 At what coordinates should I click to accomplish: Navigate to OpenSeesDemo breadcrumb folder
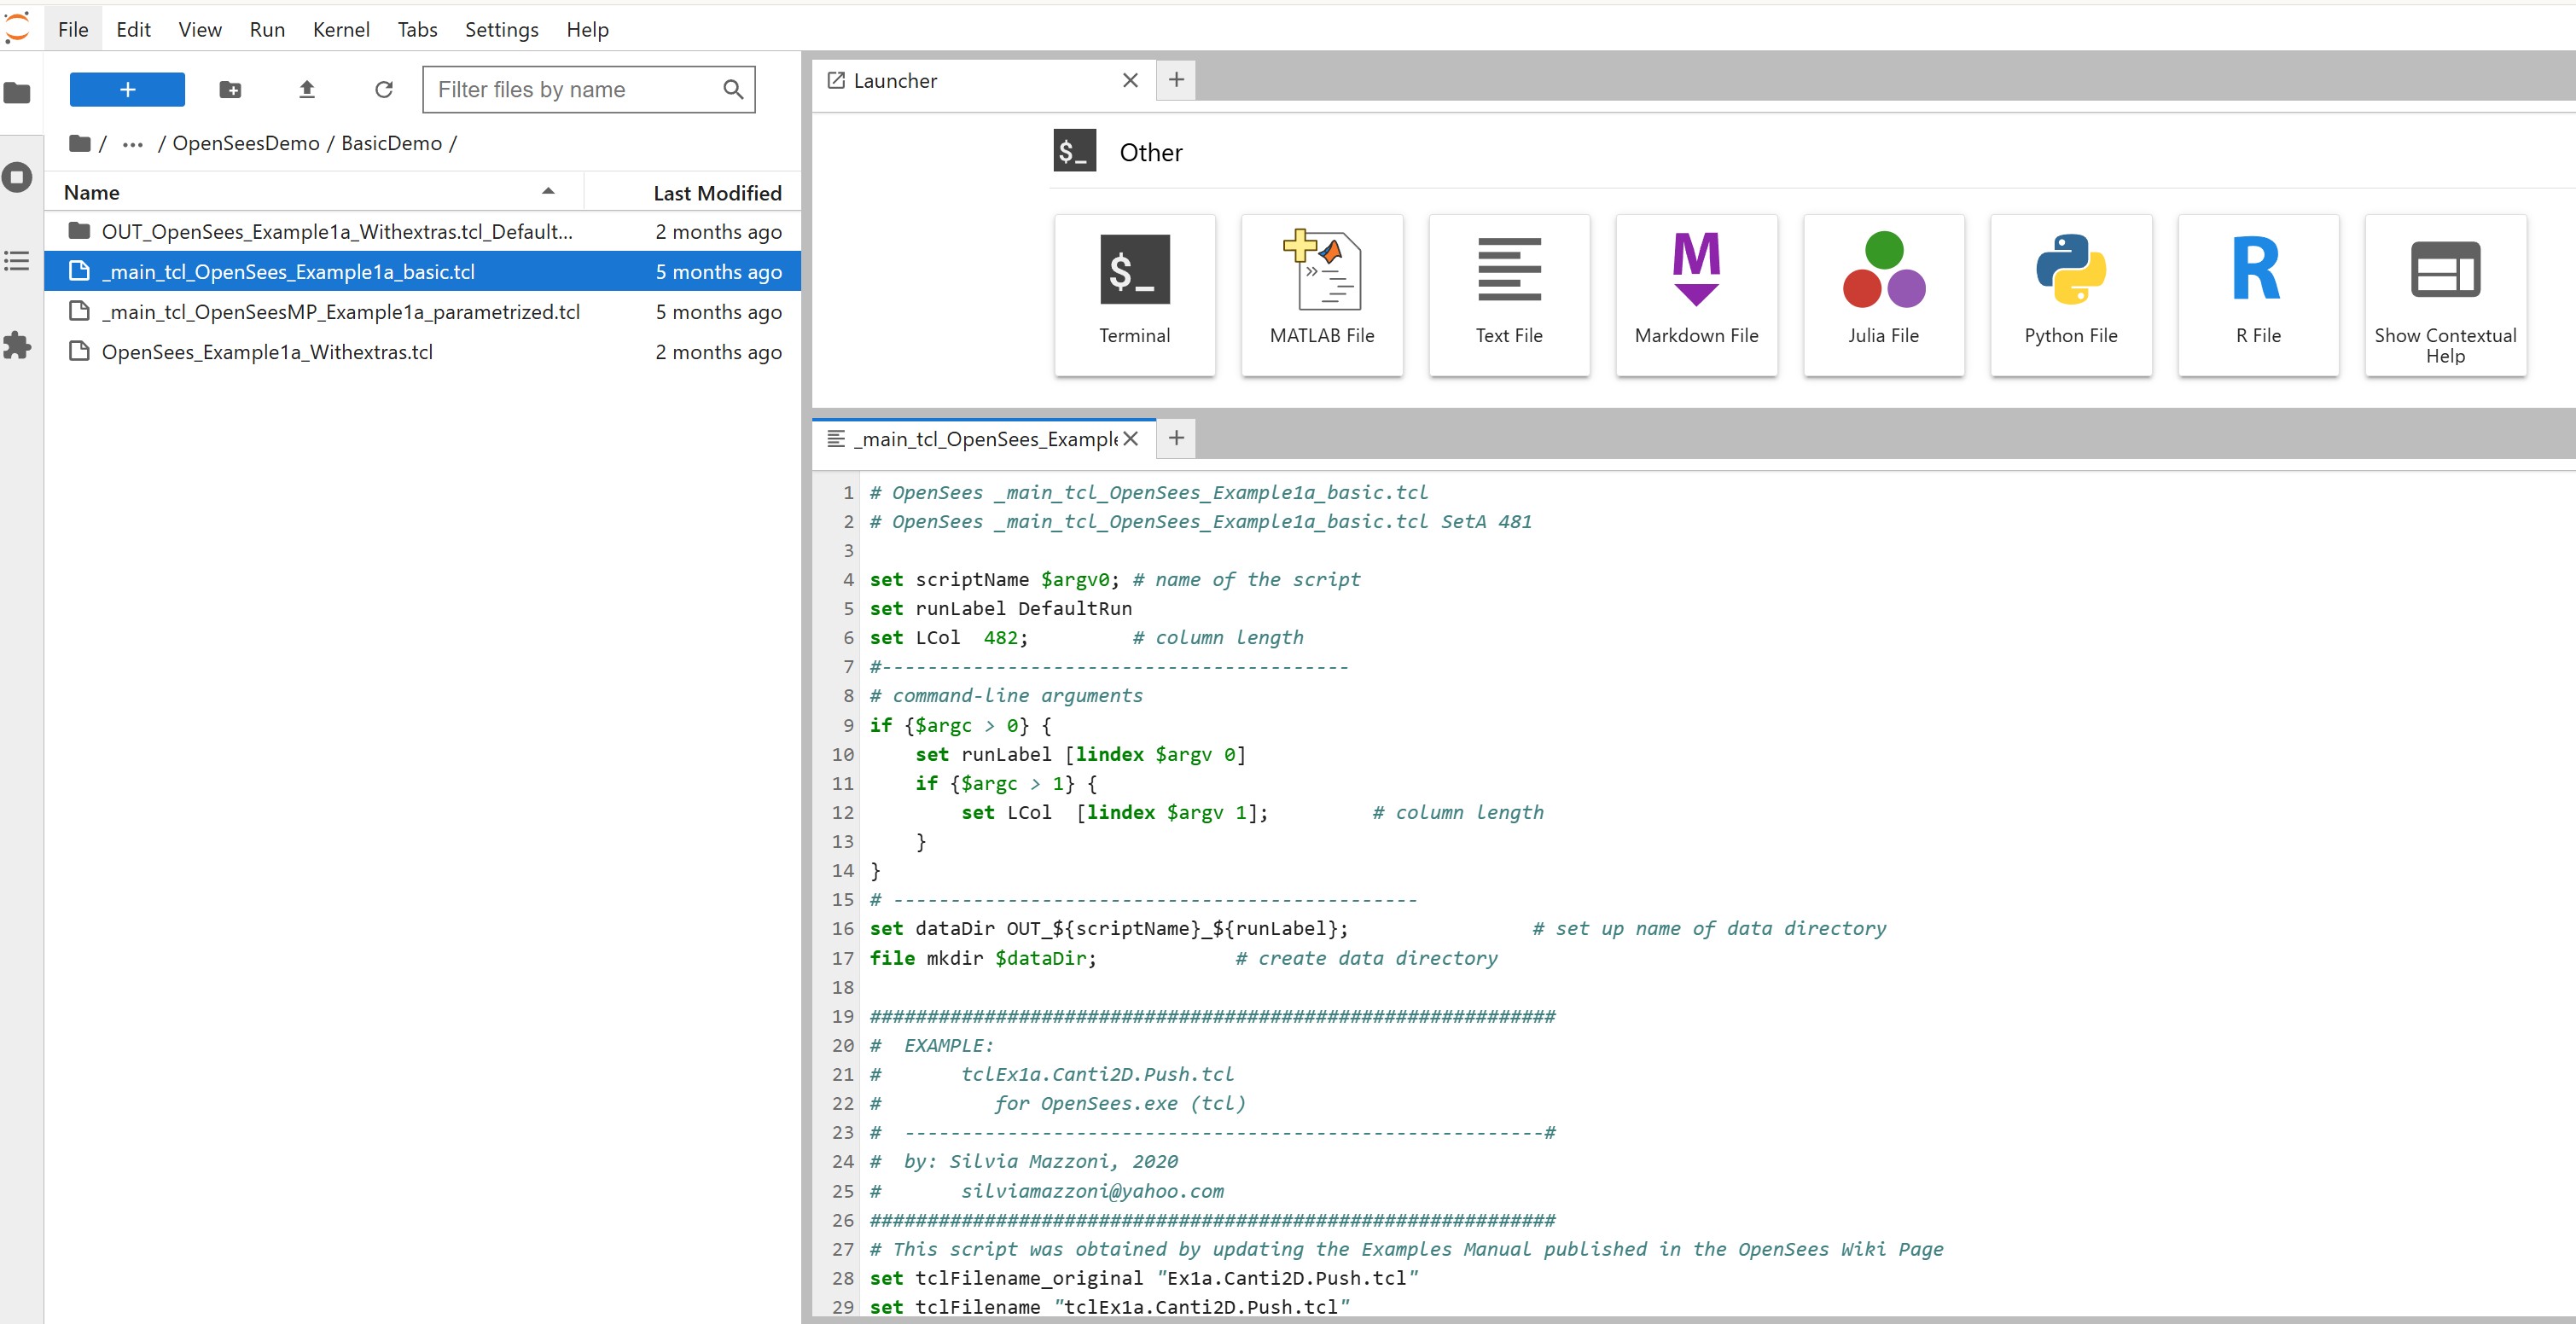246,144
